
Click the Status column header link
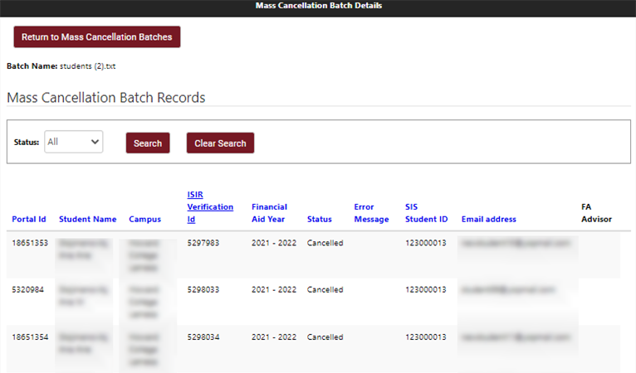click(x=319, y=220)
